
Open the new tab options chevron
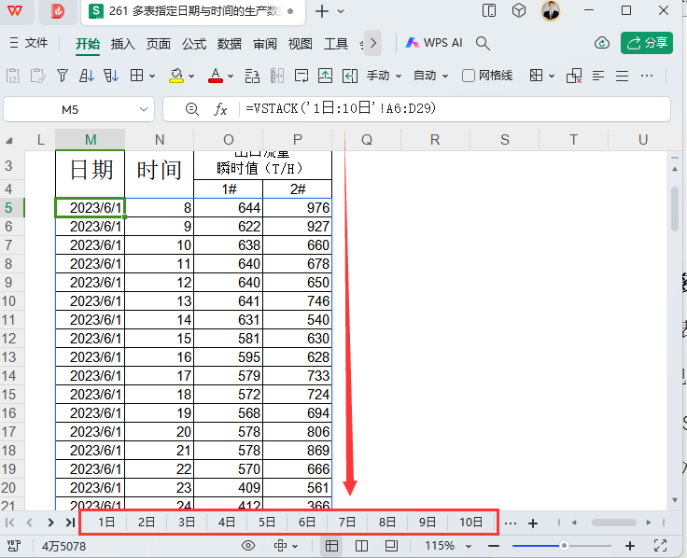tap(341, 11)
